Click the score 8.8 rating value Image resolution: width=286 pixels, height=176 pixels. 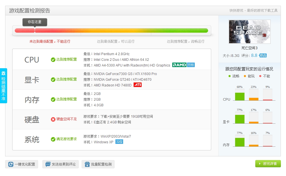[x=254, y=55]
